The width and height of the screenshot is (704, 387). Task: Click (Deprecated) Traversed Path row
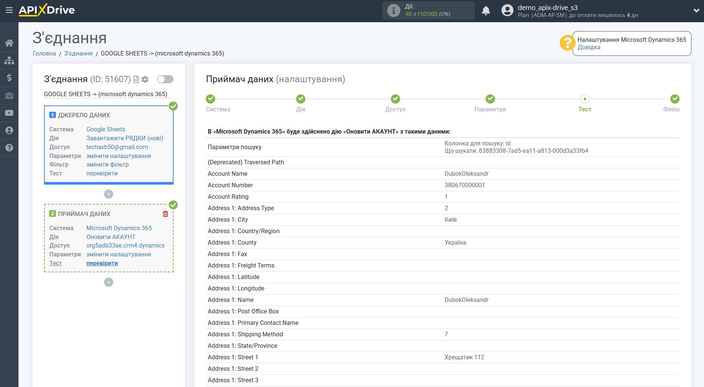click(443, 162)
